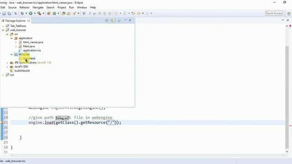
Task: Collapse the web_browser project
Action: click(3, 30)
